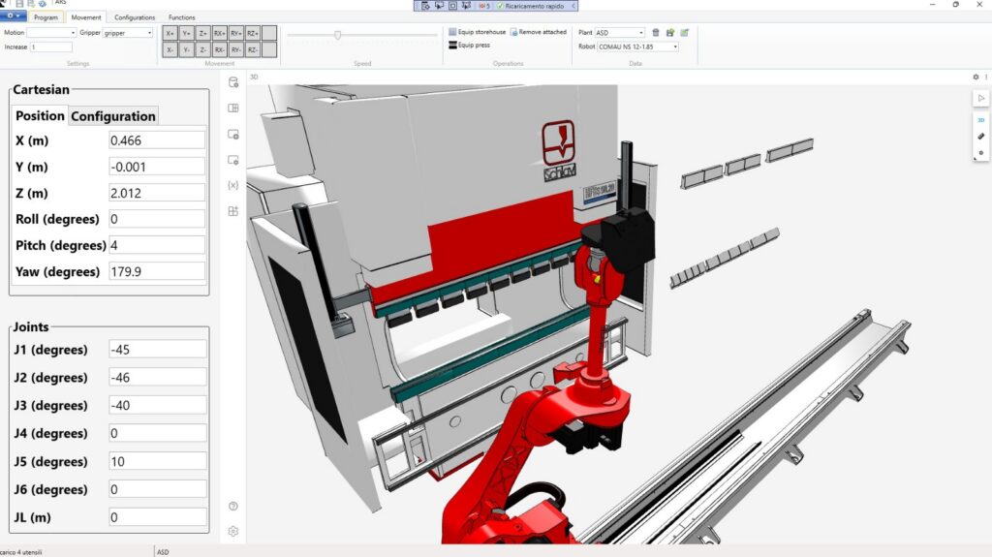The image size is (992, 557).
Task: Click the Equip storehouse button
Action: tap(477, 32)
